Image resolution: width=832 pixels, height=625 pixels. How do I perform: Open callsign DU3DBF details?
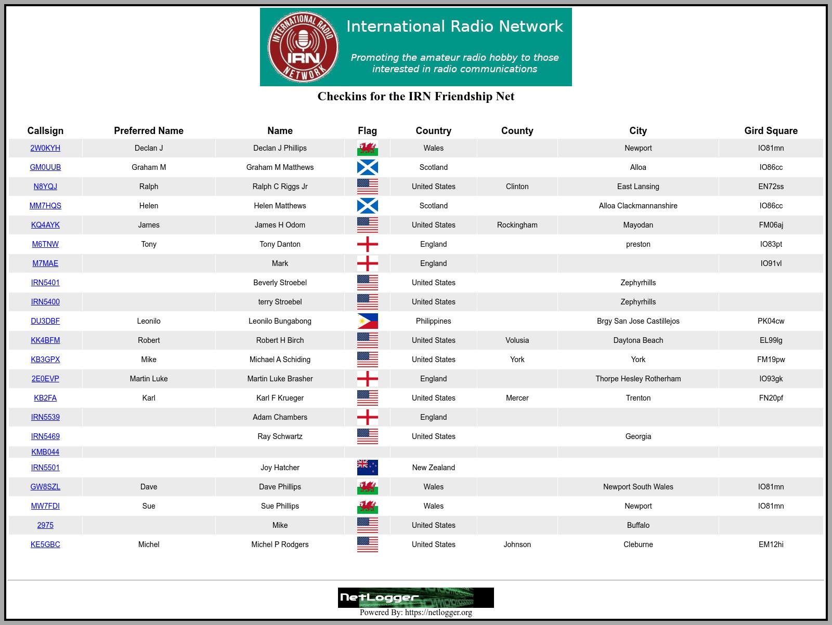[45, 321]
